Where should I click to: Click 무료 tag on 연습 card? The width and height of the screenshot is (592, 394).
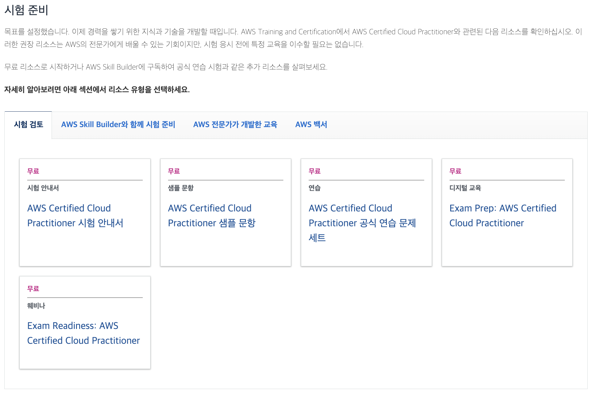(315, 171)
